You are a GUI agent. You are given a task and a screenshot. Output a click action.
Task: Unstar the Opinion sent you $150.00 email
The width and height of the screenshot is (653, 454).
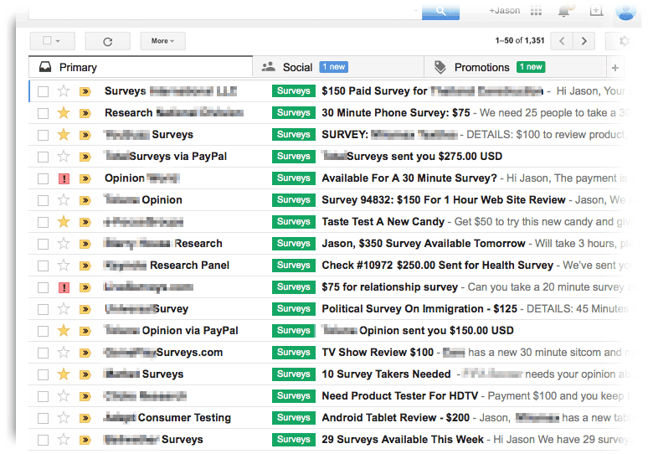(64, 331)
